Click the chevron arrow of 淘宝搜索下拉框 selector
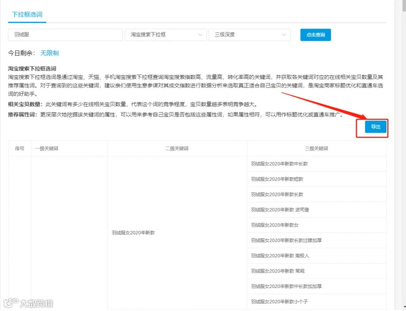Image resolution: width=406 pixels, height=311 pixels. 200,35
